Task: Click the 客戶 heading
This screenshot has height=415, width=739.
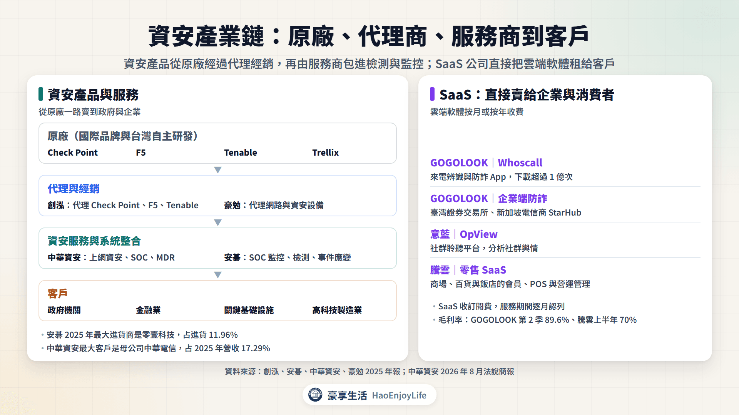Action: 58,294
